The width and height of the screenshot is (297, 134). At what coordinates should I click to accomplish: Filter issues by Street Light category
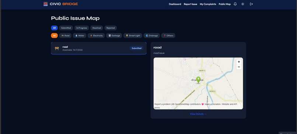point(133,36)
